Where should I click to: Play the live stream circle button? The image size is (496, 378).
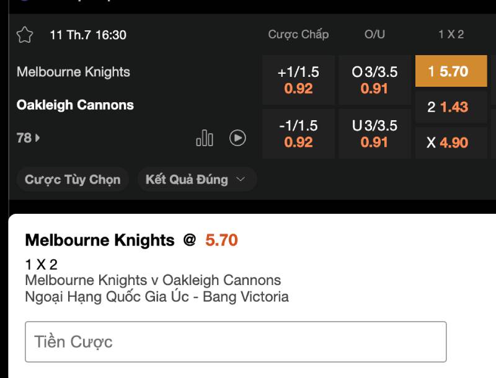[237, 138]
